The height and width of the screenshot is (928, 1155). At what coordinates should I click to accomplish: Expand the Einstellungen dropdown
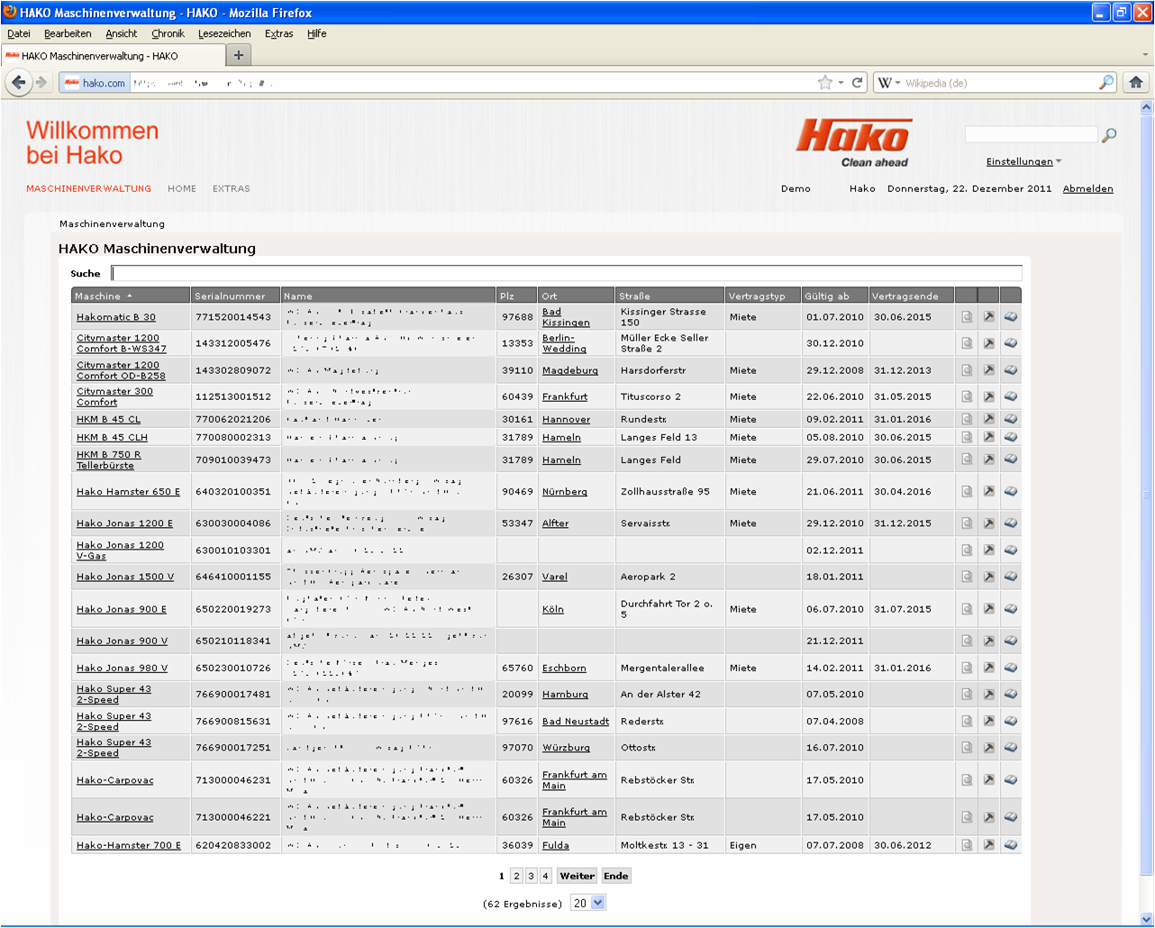[1023, 162]
